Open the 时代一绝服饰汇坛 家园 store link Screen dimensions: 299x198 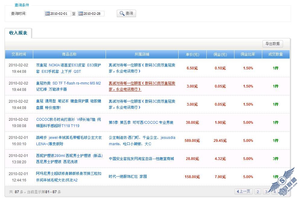(x=128, y=177)
